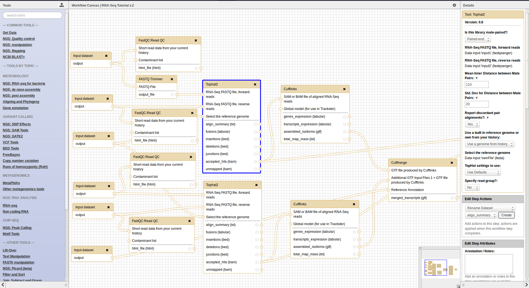The width and height of the screenshot is (529, 288).
Task: Click the input connector on Cufflinks SAM/BAM input
Action: point(282,99)
